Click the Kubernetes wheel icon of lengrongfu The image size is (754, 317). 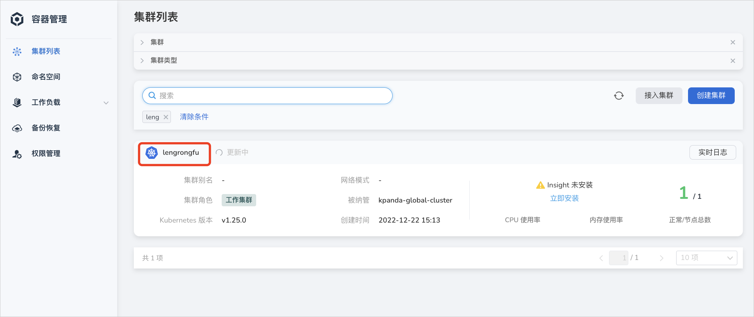152,153
